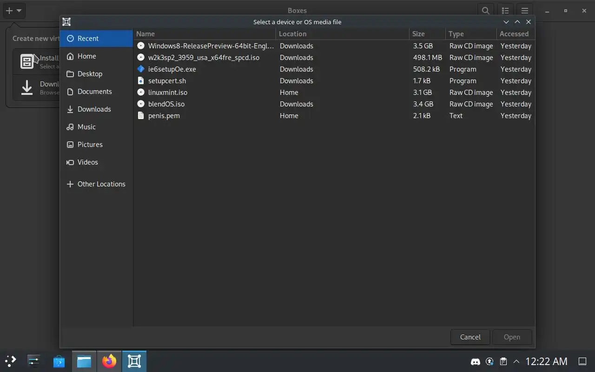Sort files by the Accessed column
Viewport: 595px width, 372px height.
[516, 34]
